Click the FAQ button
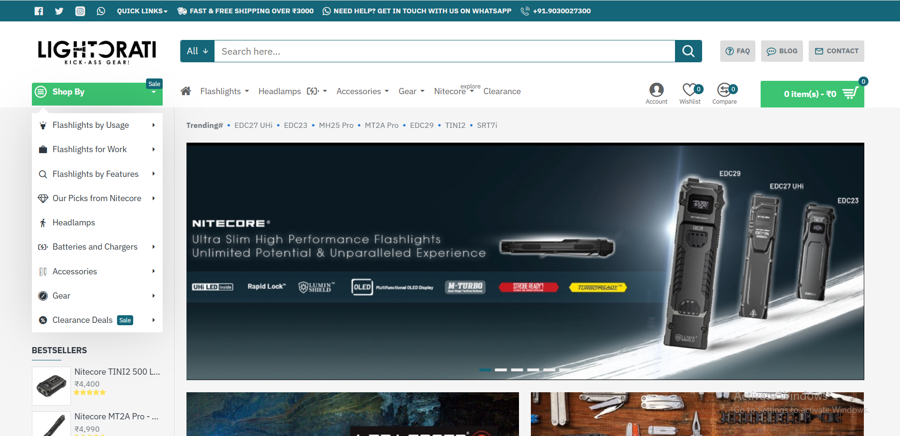Screen dimensions: 900x436 point(737,51)
